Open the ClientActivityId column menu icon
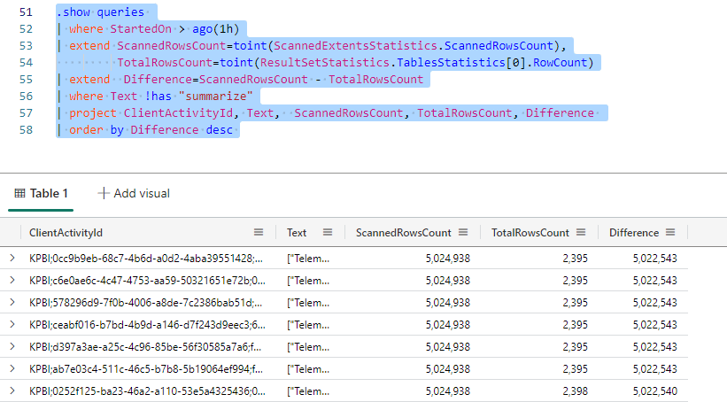This screenshot has width=727, height=402. (x=259, y=232)
